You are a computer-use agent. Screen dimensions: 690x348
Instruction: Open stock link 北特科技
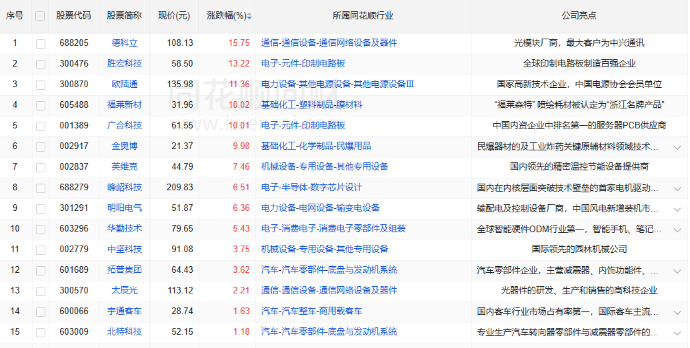[x=125, y=332]
